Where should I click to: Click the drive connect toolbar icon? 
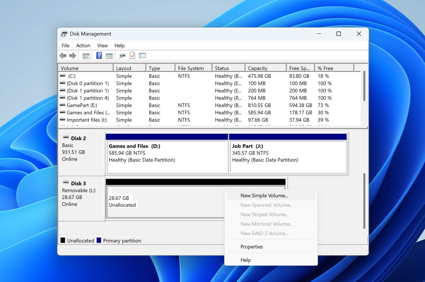coord(122,56)
